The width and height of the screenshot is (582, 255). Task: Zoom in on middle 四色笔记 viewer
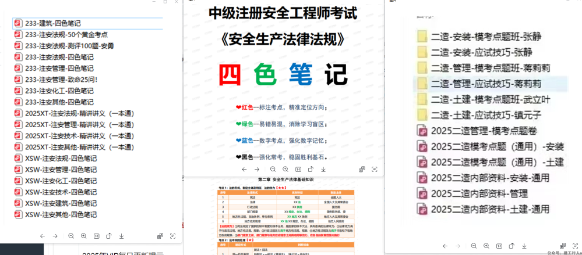click(x=285, y=169)
